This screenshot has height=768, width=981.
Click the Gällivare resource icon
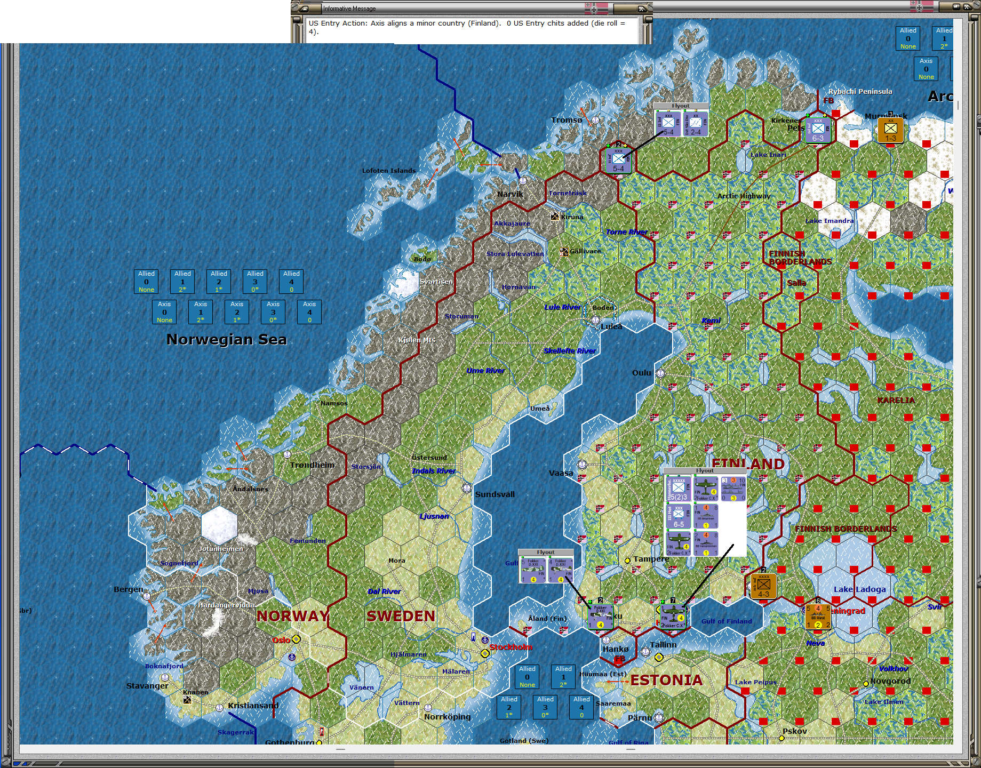(564, 251)
